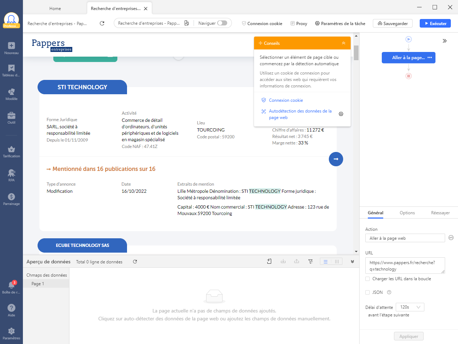Collapse the data preview panel with double chevron
Viewport: 458px width, 344px height.
click(352, 262)
